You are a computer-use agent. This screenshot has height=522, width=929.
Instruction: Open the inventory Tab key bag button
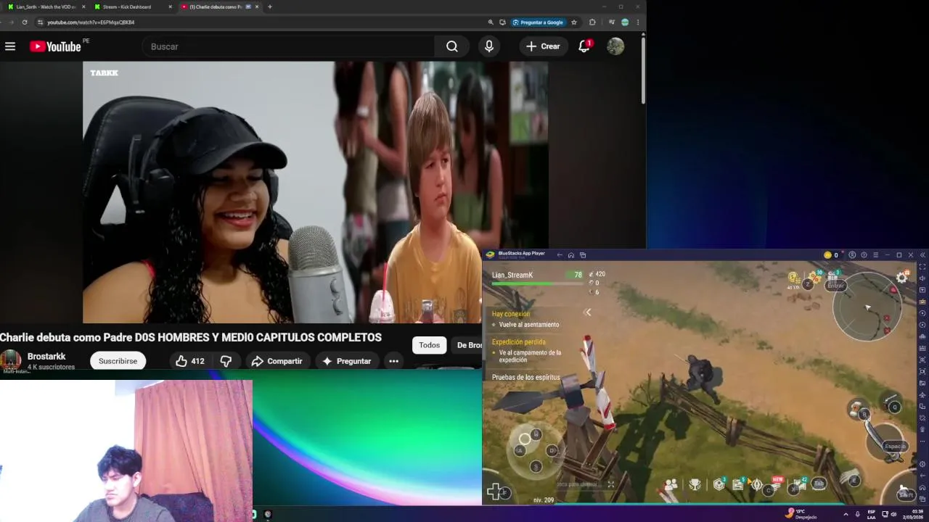819,484
